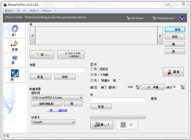The width and height of the screenshot is (191, 140).
Task: Click the 15 value field
Action: pyautogui.click(x=176, y=87)
